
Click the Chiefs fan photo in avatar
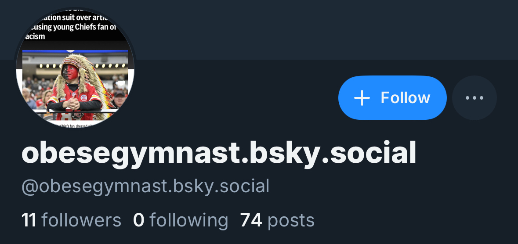click(75, 85)
